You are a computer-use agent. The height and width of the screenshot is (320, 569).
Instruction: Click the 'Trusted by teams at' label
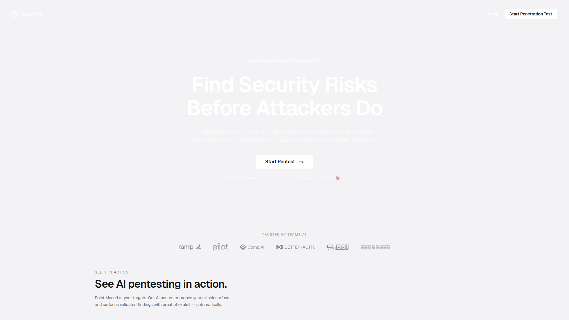point(284,235)
